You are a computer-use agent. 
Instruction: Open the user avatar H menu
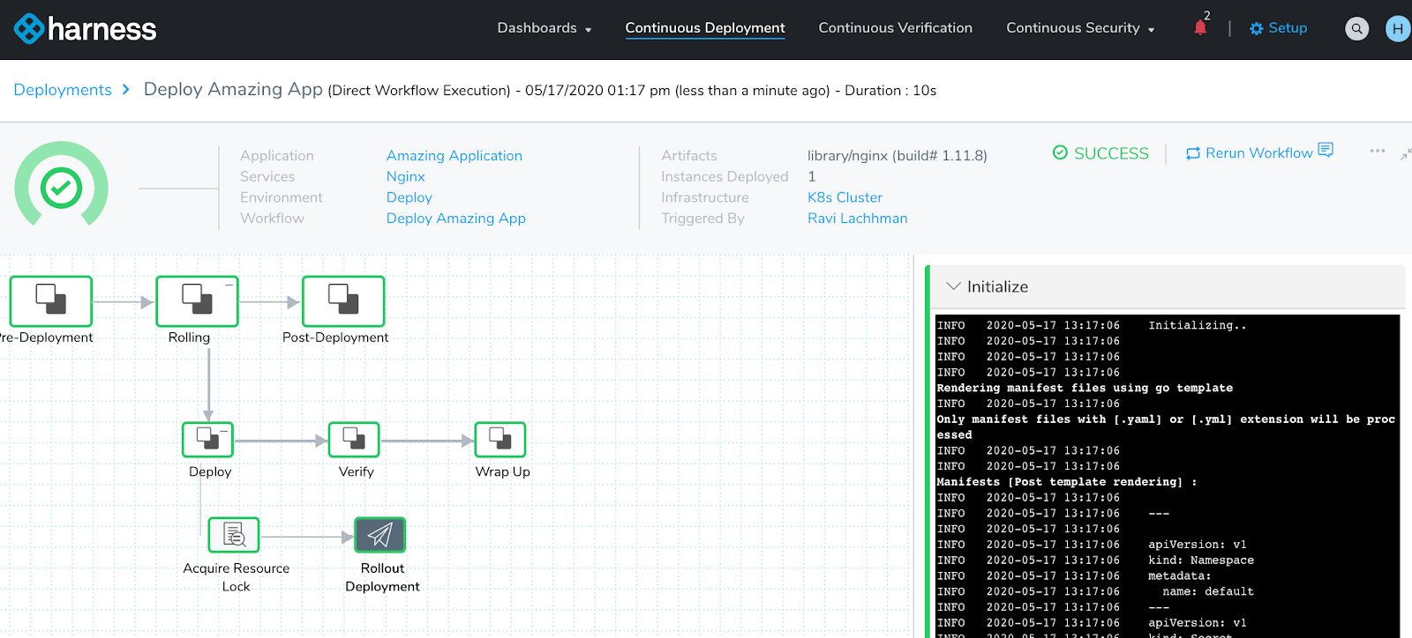(1398, 29)
